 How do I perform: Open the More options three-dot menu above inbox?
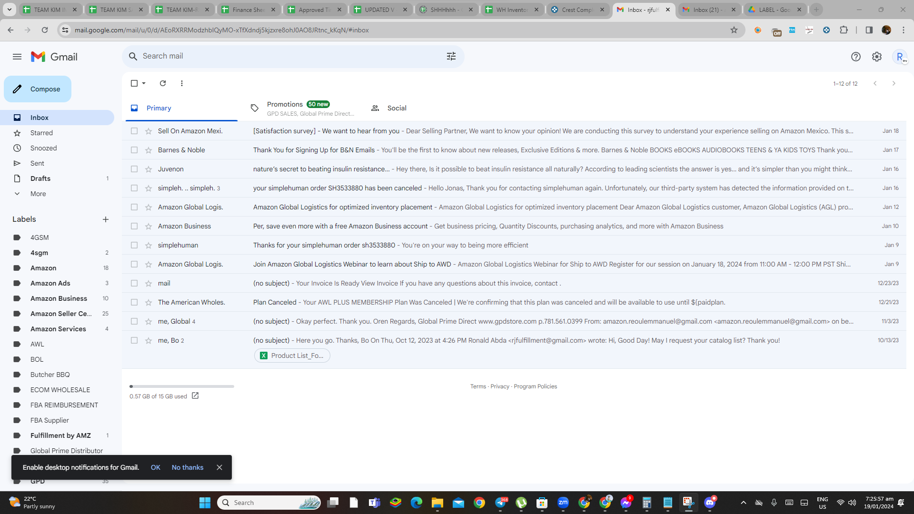[181, 83]
